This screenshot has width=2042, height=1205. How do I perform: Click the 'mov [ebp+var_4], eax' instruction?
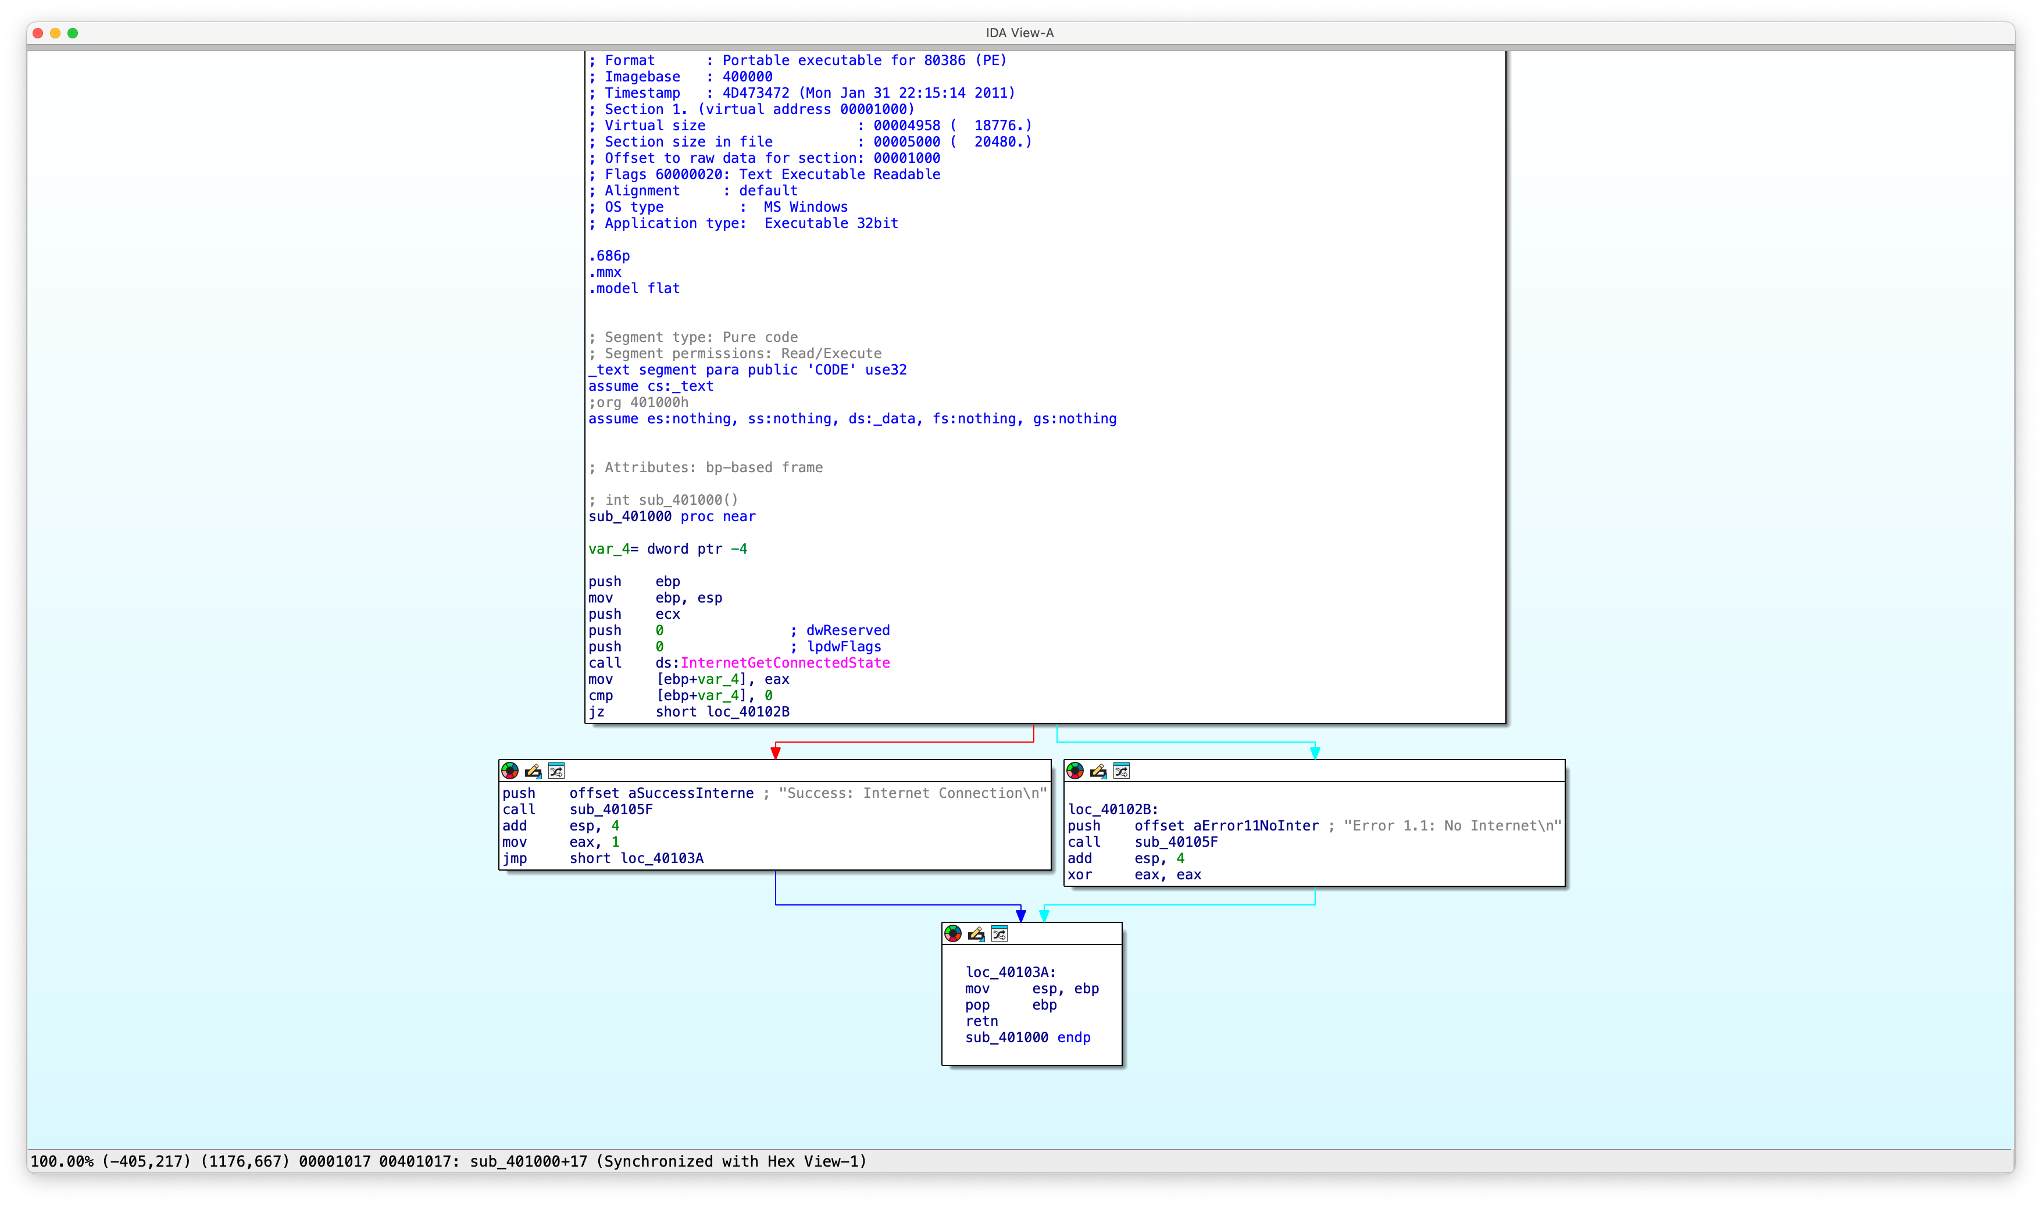(x=689, y=679)
